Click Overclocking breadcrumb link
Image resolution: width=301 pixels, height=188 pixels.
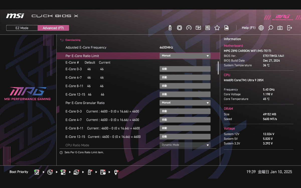tap(73, 40)
